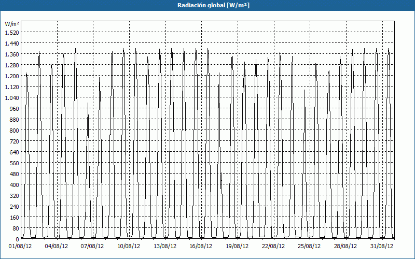Click the 10/08/12 date label
This screenshot has height=259, width=415.
[x=129, y=246]
